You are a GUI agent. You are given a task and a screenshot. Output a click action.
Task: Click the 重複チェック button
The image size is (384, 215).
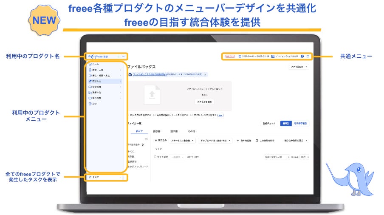(x=269, y=123)
